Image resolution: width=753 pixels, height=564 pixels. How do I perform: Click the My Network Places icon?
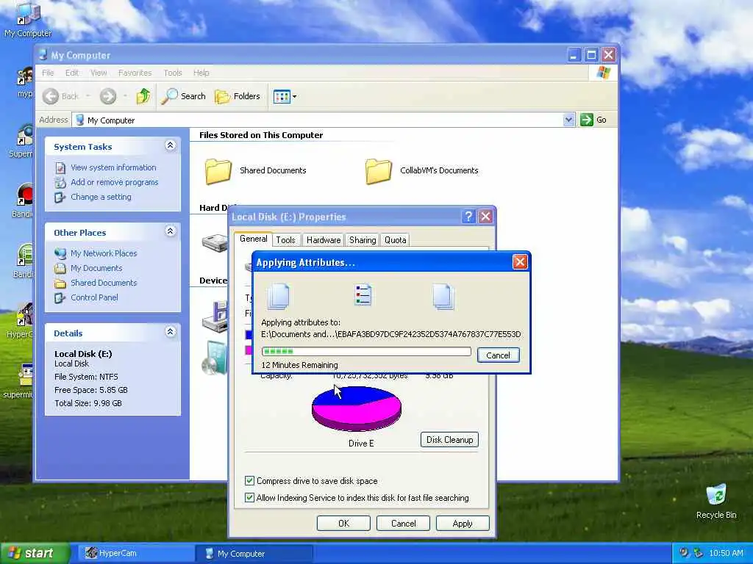tap(60, 253)
